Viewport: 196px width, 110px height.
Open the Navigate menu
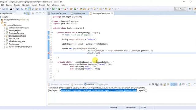[x=26, y=5]
